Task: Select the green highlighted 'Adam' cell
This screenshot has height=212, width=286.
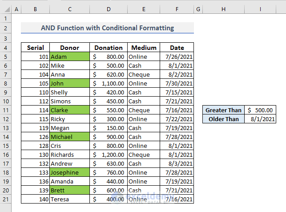Action: (x=69, y=57)
